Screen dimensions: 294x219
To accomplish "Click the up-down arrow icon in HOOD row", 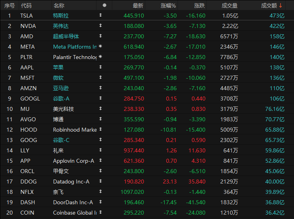I will tap(101, 129).
